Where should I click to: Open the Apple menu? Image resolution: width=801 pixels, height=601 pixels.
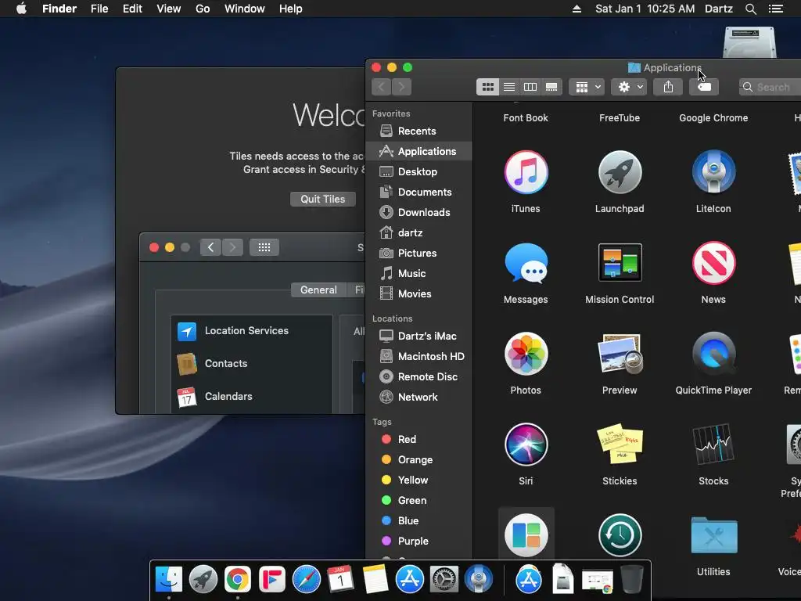pos(21,9)
